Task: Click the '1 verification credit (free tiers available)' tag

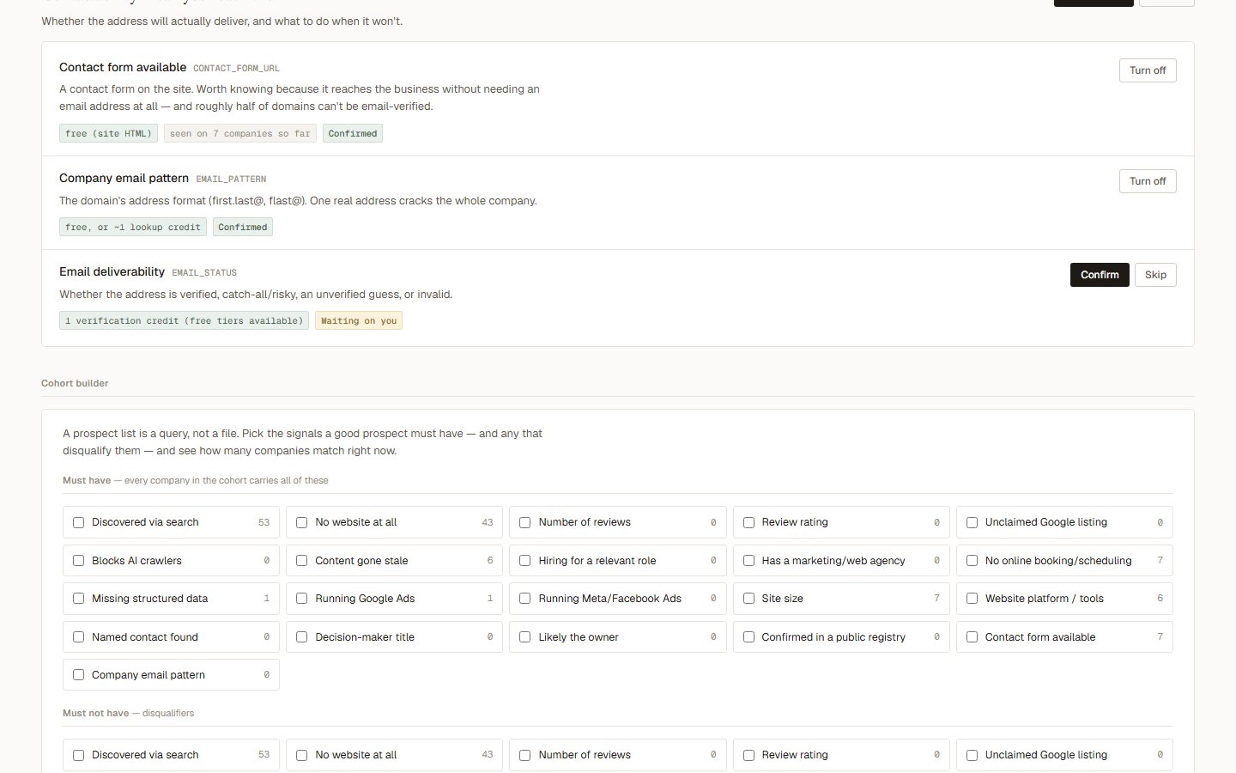Action: 184,320
